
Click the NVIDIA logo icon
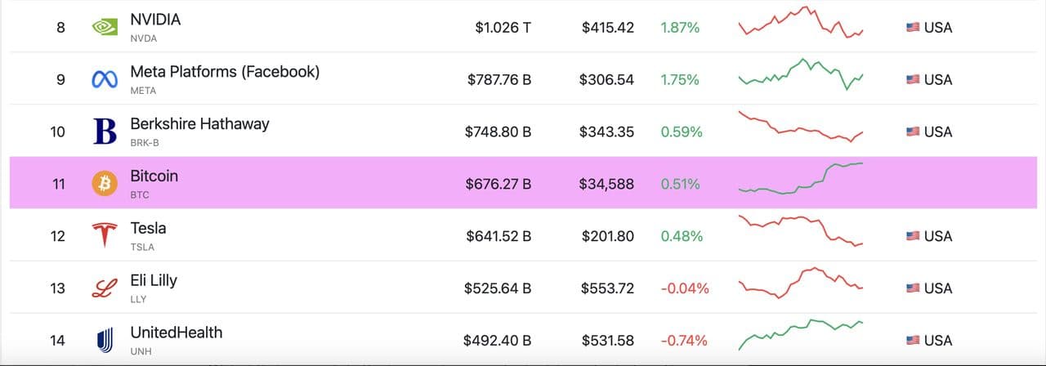[104, 27]
